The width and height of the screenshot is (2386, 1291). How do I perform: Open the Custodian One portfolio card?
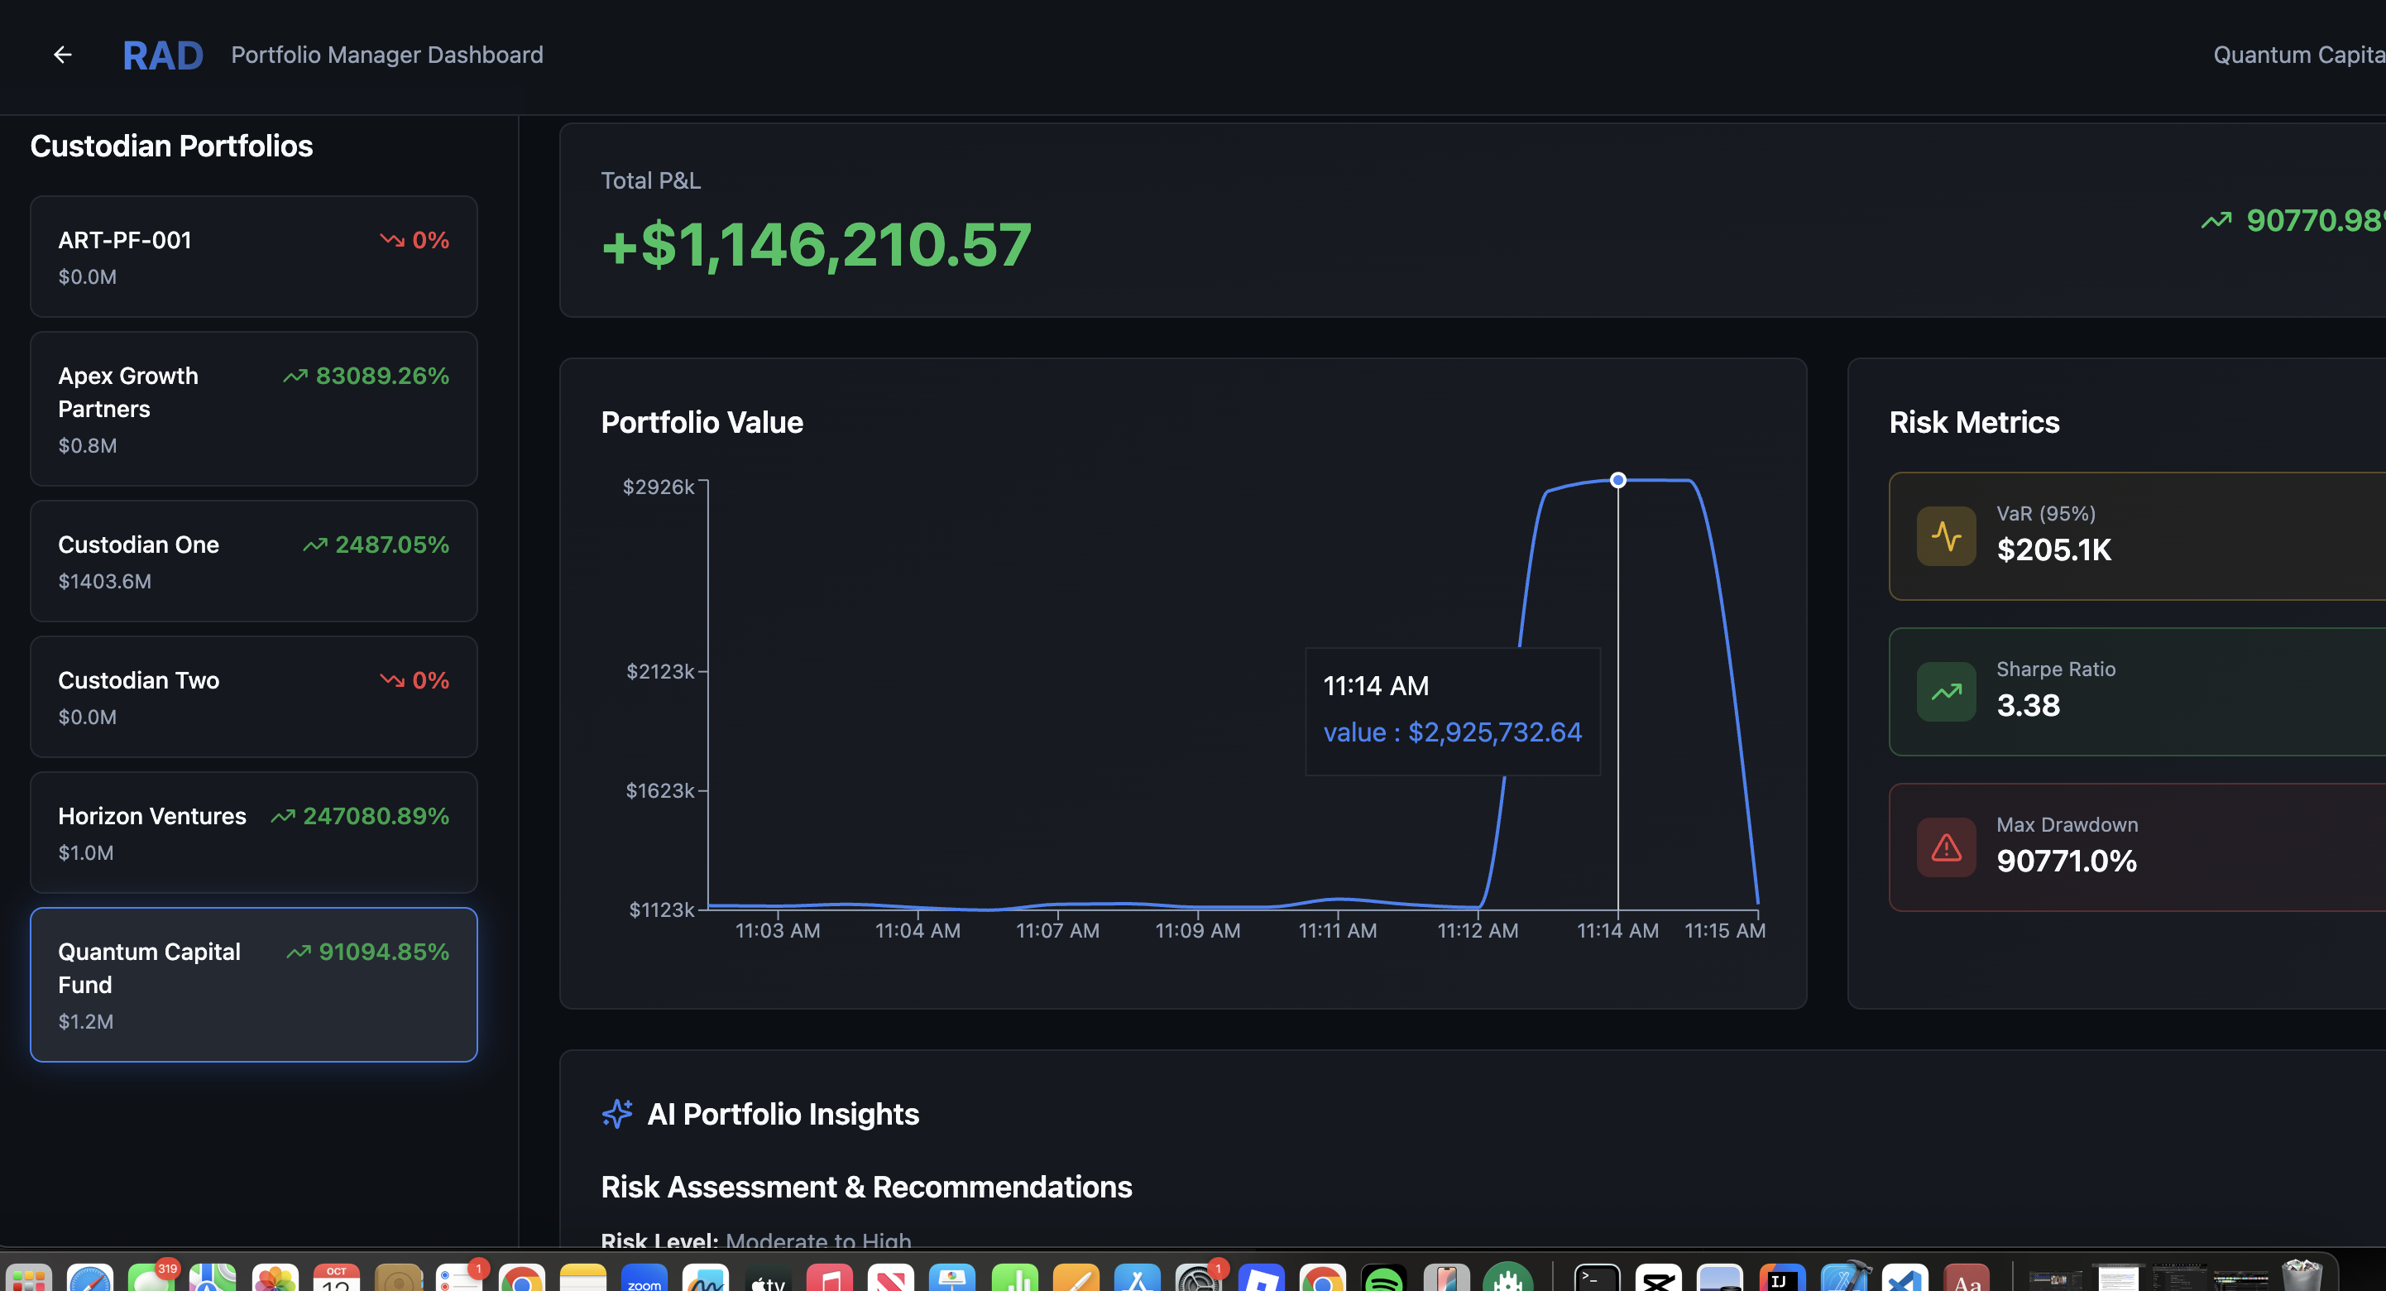(x=253, y=561)
